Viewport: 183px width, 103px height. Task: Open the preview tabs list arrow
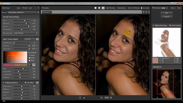pos(149,12)
